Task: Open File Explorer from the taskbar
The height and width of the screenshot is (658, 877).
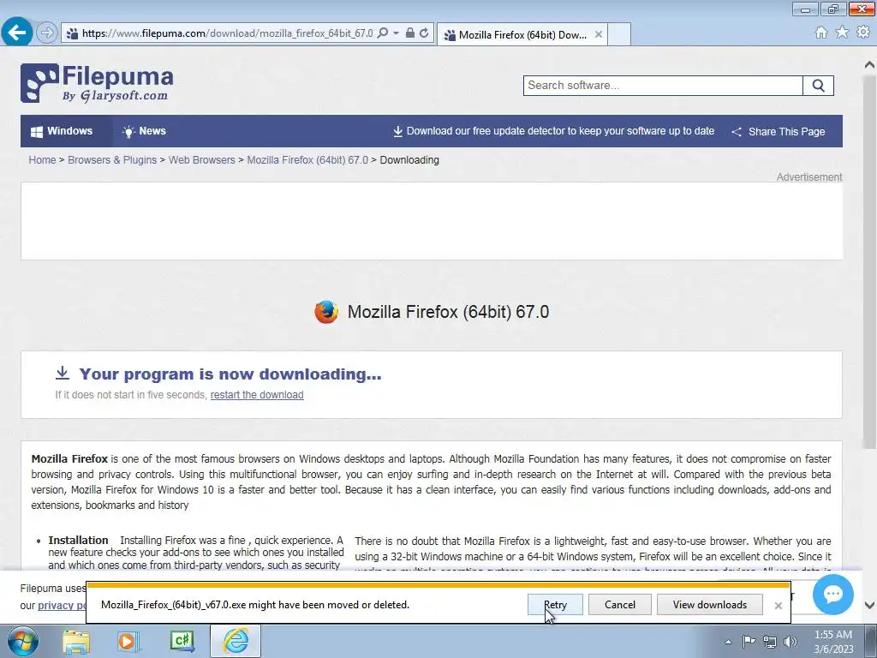Action: coord(76,642)
